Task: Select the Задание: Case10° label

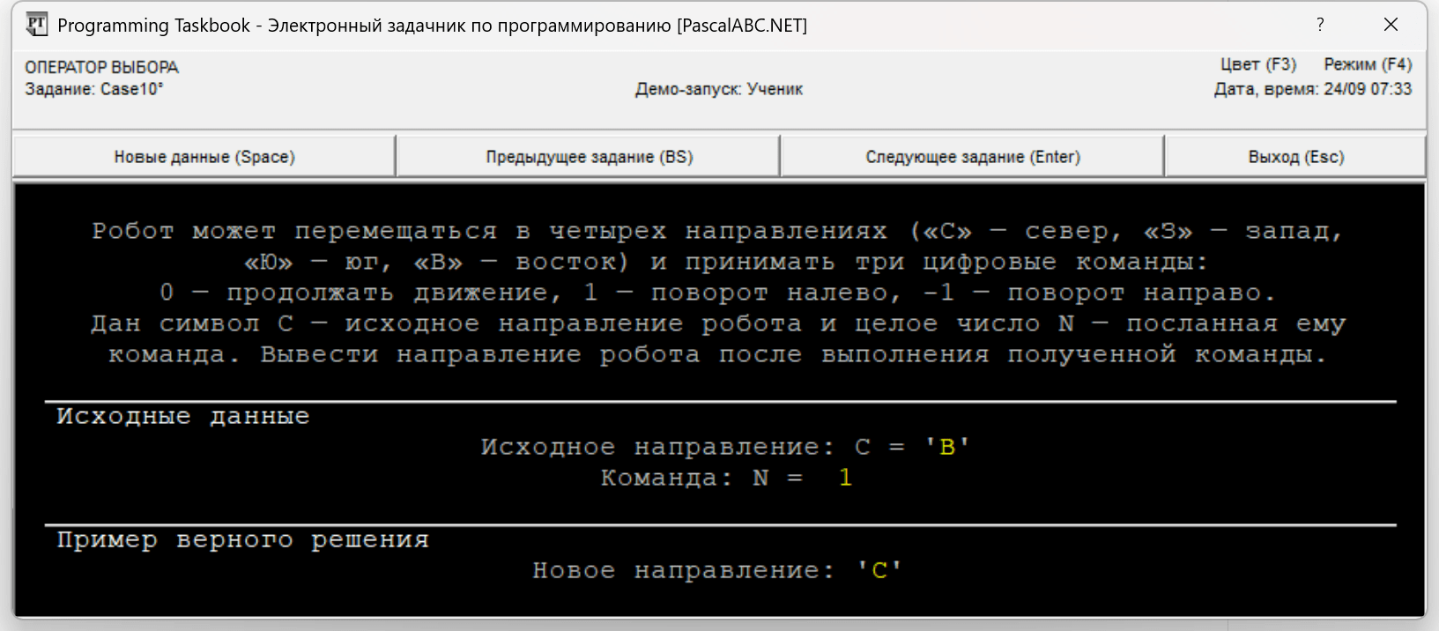Action: pyautogui.click(x=94, y=89)
